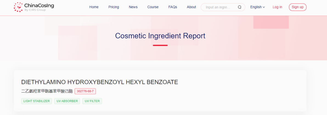Open the English language dropdown
Screen dimensions: 327x115
click(257, 7)
